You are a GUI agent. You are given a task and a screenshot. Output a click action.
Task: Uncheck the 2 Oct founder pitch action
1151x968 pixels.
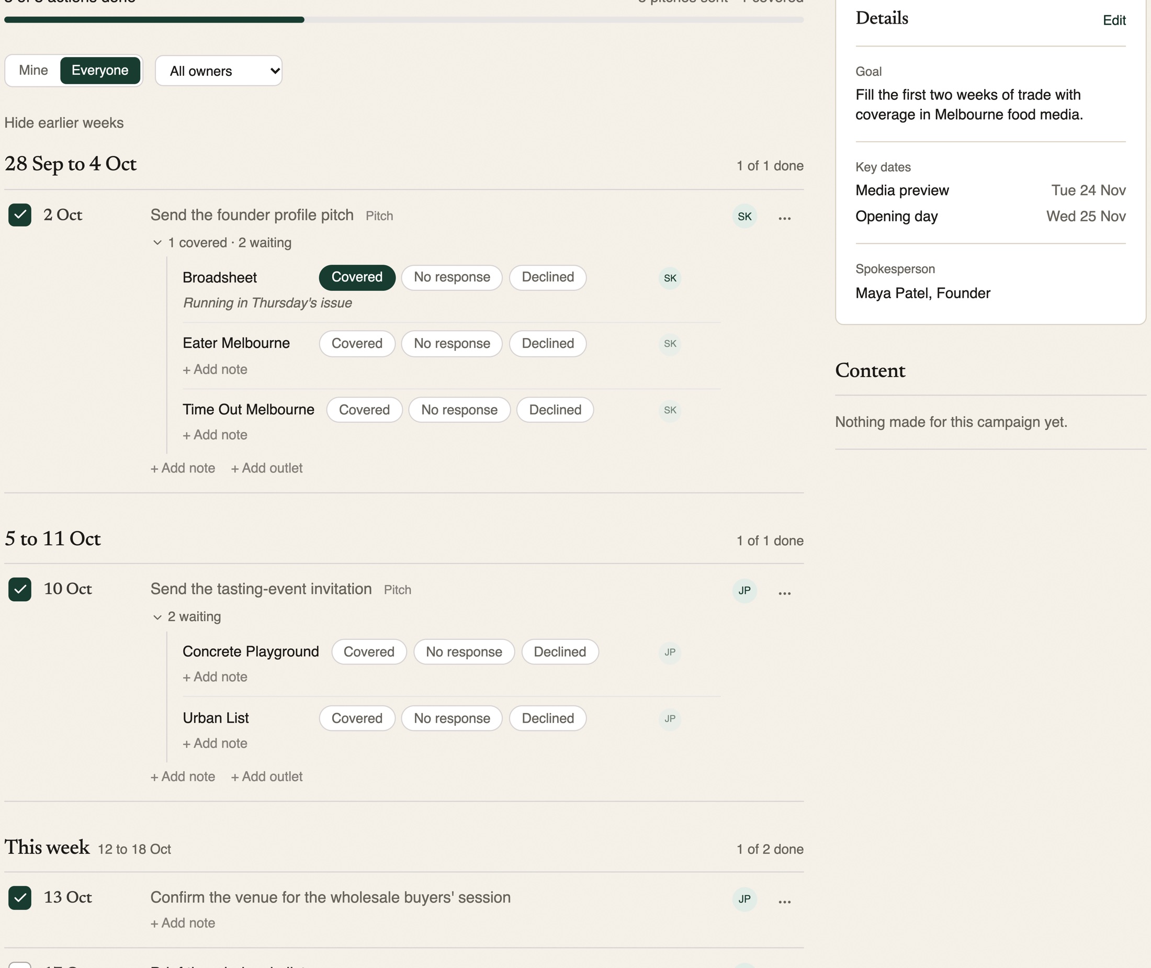pyautogui.click(x=20, y=215)
